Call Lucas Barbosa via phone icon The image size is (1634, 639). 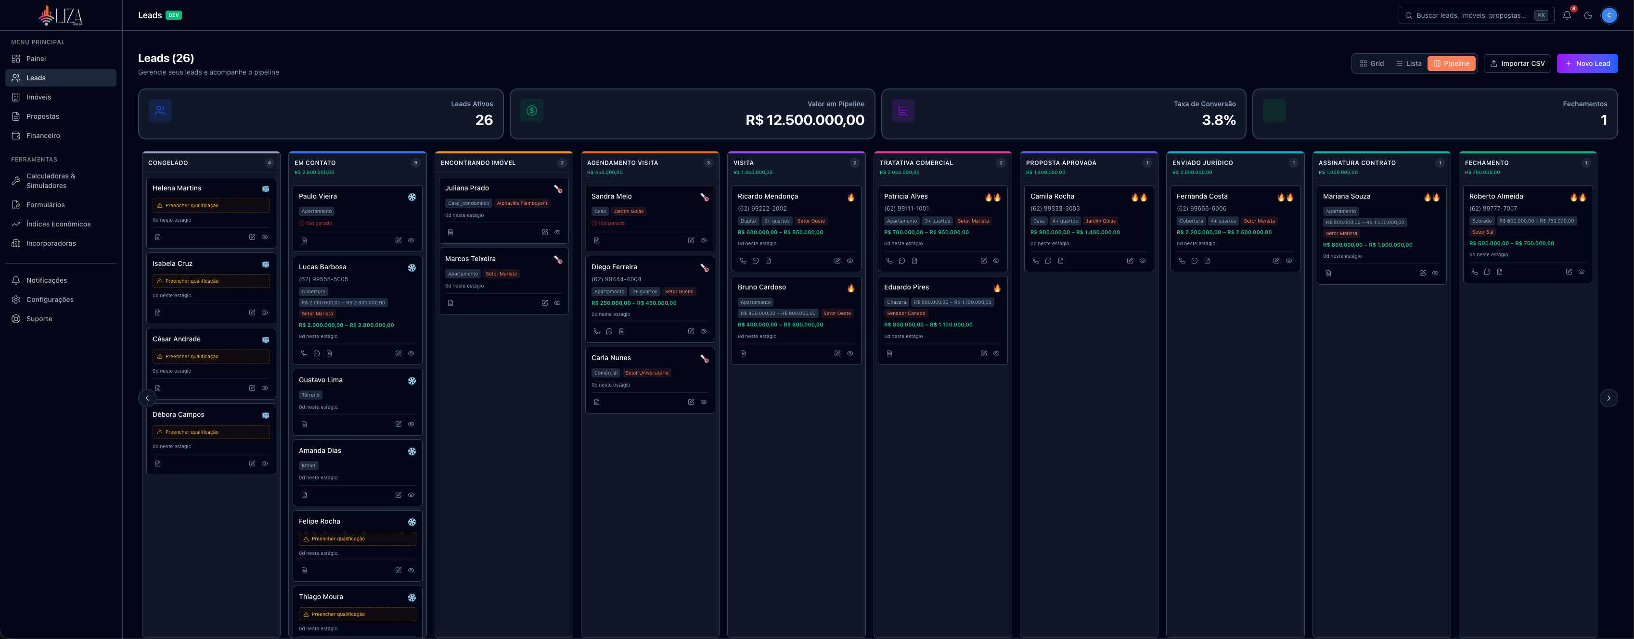click(304, 354)
